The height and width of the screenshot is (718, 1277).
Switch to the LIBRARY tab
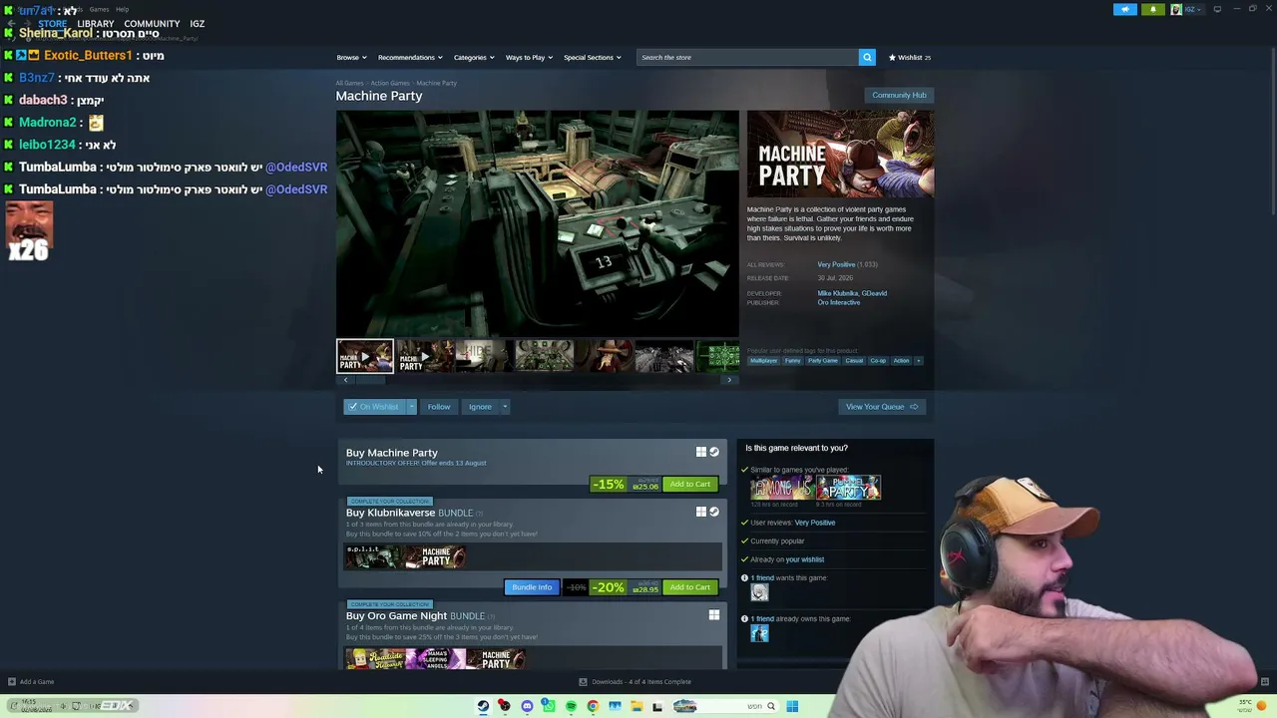coord(96,24)
